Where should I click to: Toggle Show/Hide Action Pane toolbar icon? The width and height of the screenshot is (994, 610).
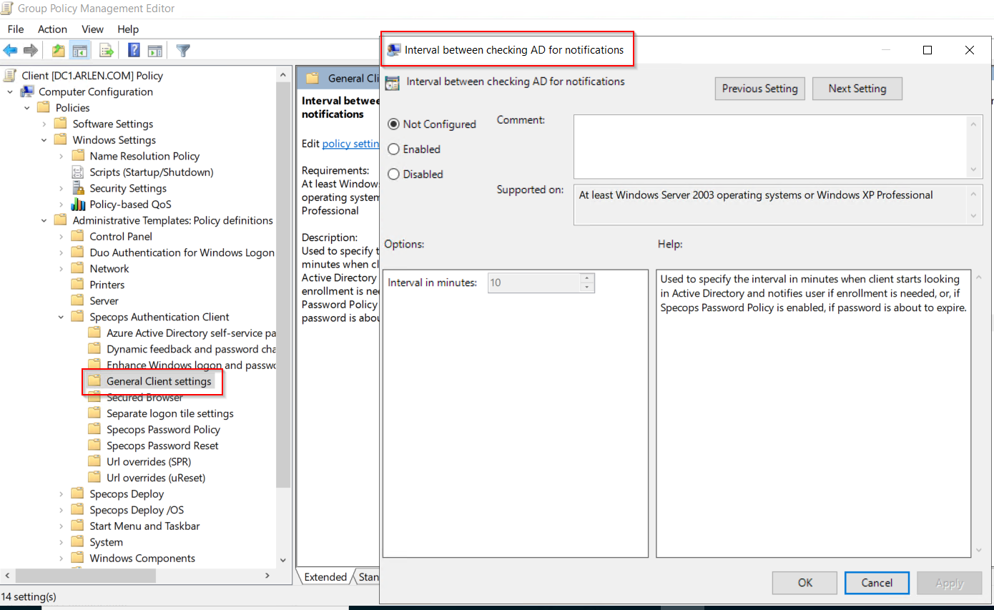pyautogui.click(x=155, y=51)
